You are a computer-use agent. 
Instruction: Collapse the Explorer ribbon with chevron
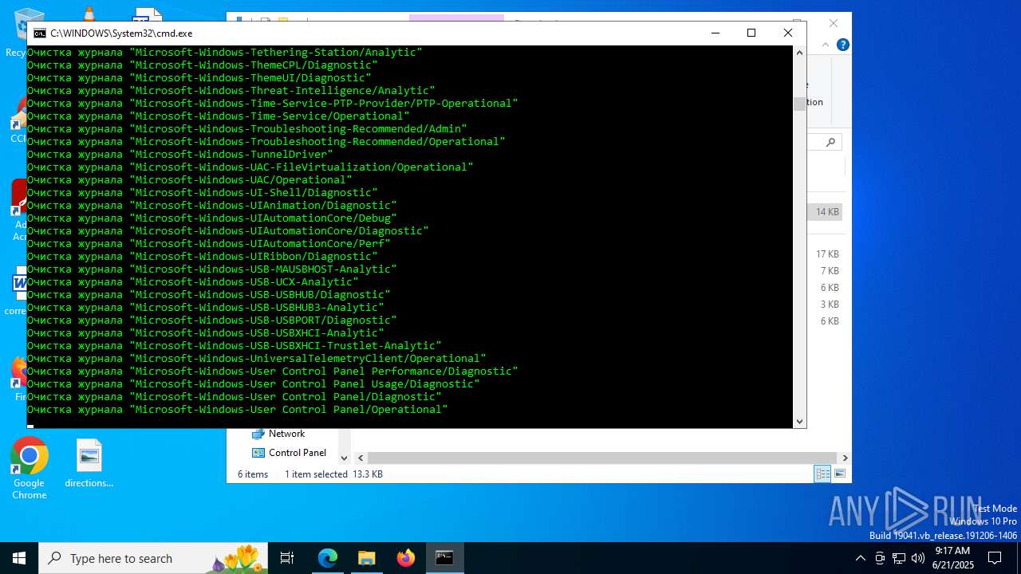click(826, 45)
